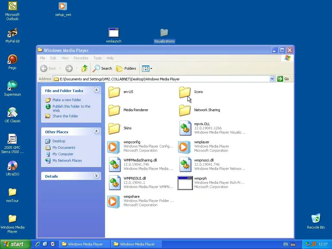332x249 pixels.
Task: Switch to second Windows Media Player taskbar button
Action: (x=136, y=244)
